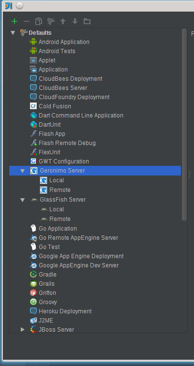Expand the JBoss Server node
Viewport: 194px width, 366px height.
click(x=23, y=330)
